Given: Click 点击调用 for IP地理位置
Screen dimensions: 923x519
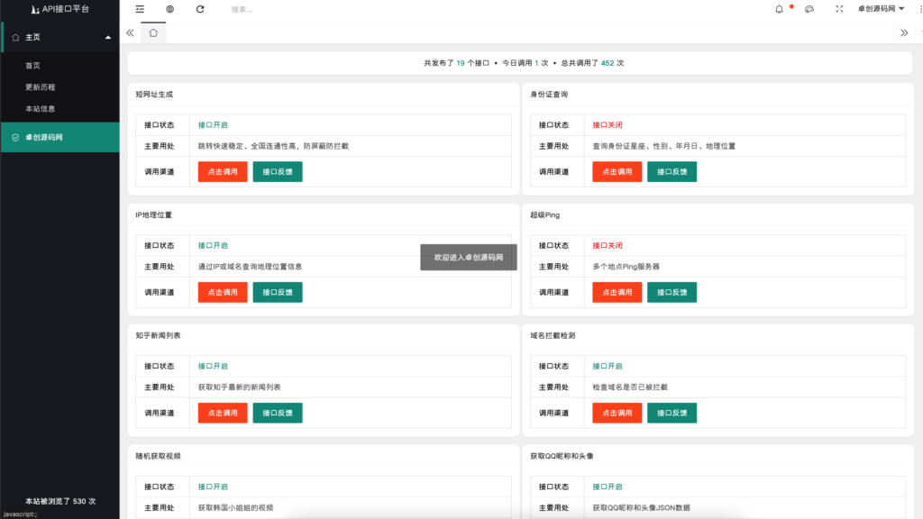Looking at the screenshot, I should 223,293.
